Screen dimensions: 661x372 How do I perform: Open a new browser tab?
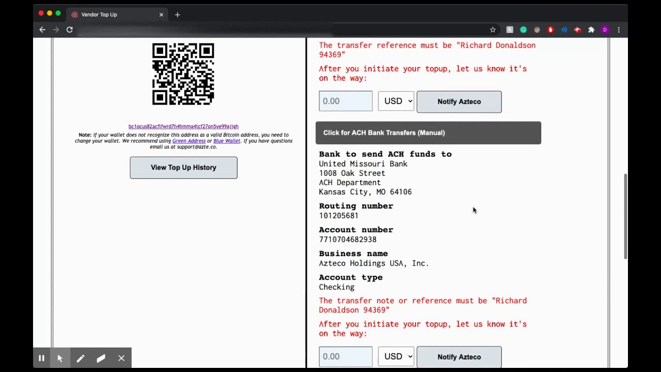177,14
